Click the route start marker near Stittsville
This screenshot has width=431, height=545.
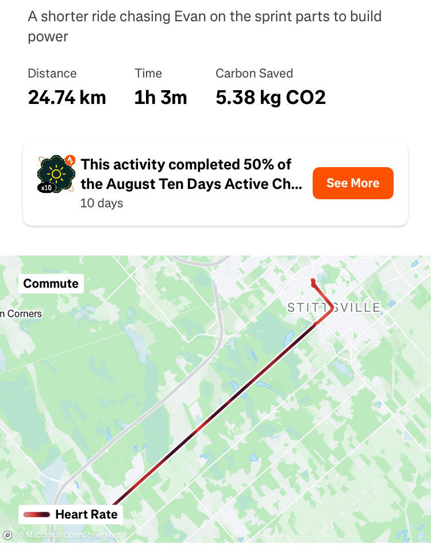click(x=313, y=280)
